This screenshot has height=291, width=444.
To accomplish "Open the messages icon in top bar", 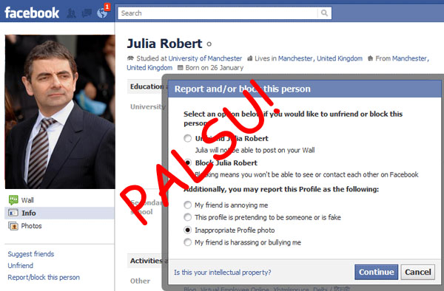I will (x=87, y=13).
